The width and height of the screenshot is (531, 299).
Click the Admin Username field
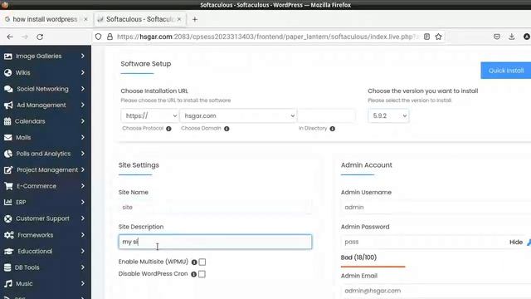tap(436, 207)
